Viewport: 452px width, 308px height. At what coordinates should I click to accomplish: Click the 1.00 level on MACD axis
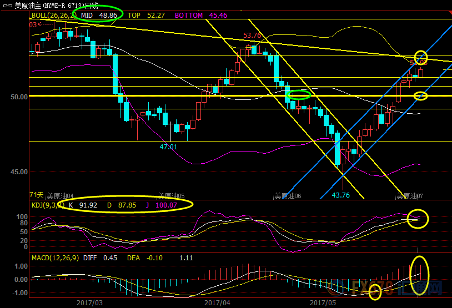pos(21,266)
